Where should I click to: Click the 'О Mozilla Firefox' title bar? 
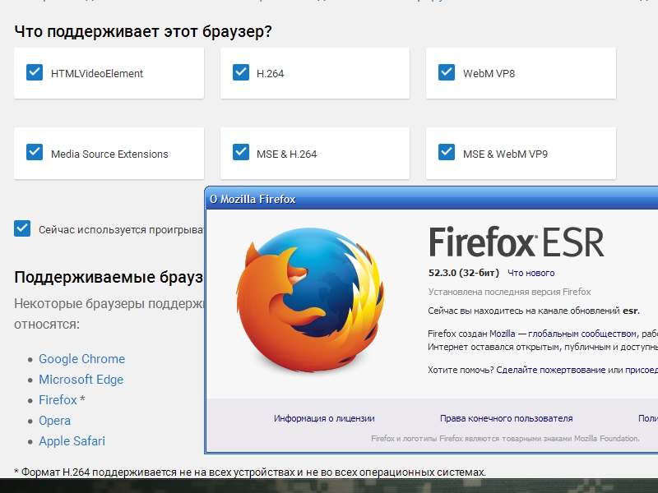(431, 199)
